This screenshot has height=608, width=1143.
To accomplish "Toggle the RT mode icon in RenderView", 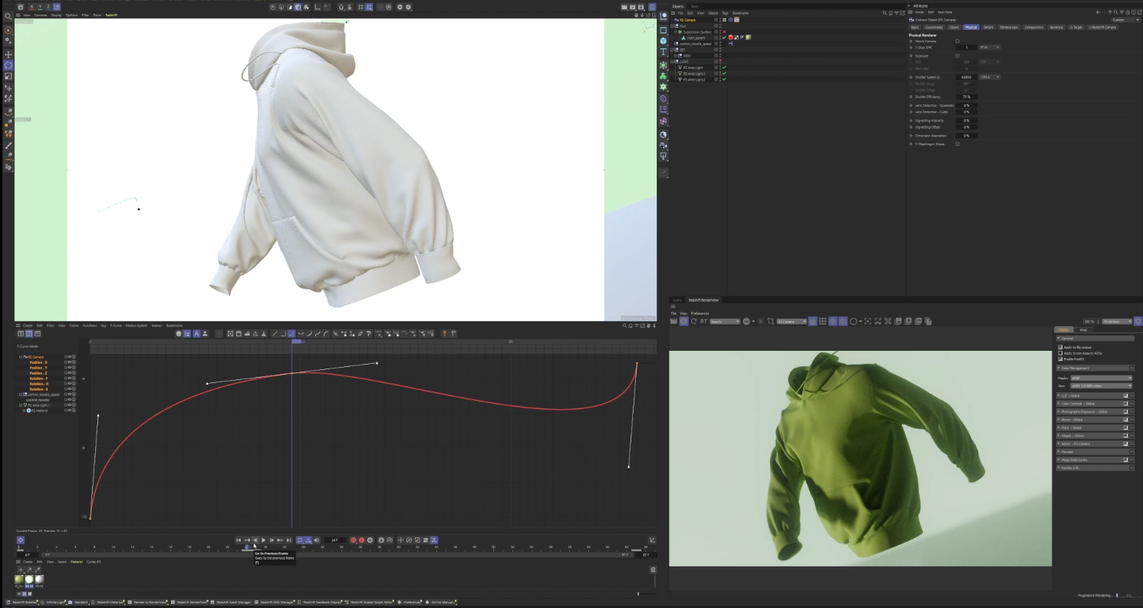I will 703,321.
